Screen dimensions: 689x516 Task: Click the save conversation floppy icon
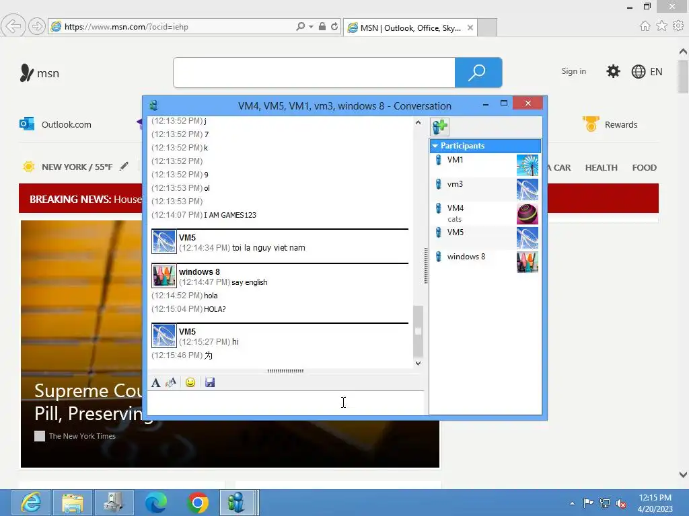click(210, 382)
